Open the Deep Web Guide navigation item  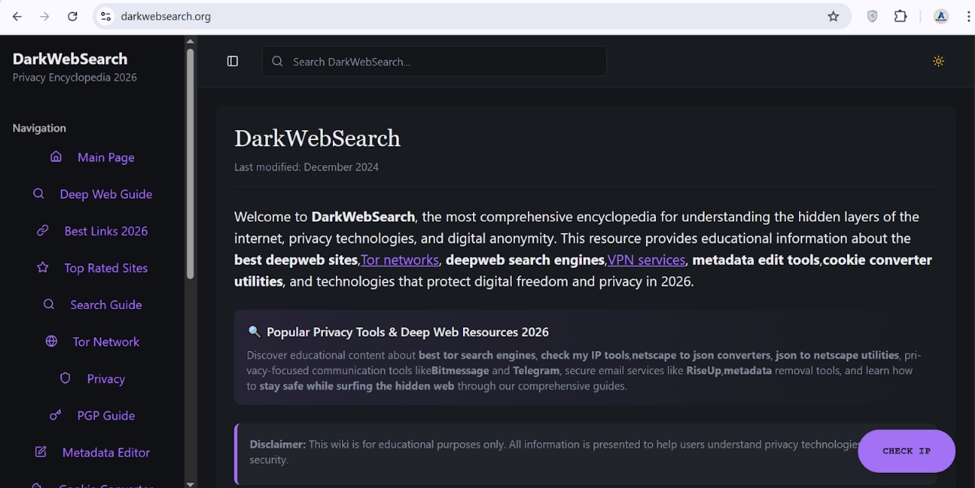[x=106, y=194]
